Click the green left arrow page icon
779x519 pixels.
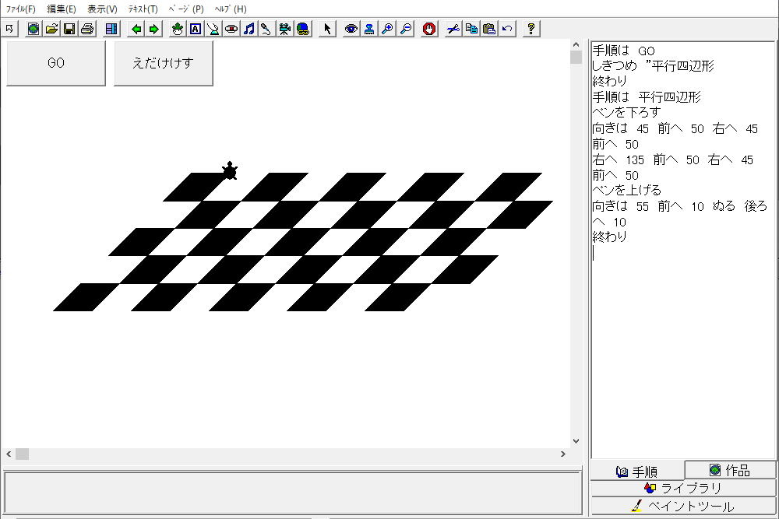pyautogui.click(x=137, y=29)
